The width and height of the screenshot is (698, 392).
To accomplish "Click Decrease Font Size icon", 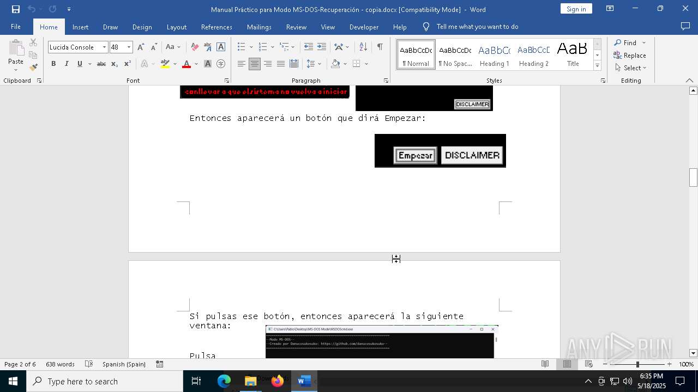I will (x=154, y=47).
